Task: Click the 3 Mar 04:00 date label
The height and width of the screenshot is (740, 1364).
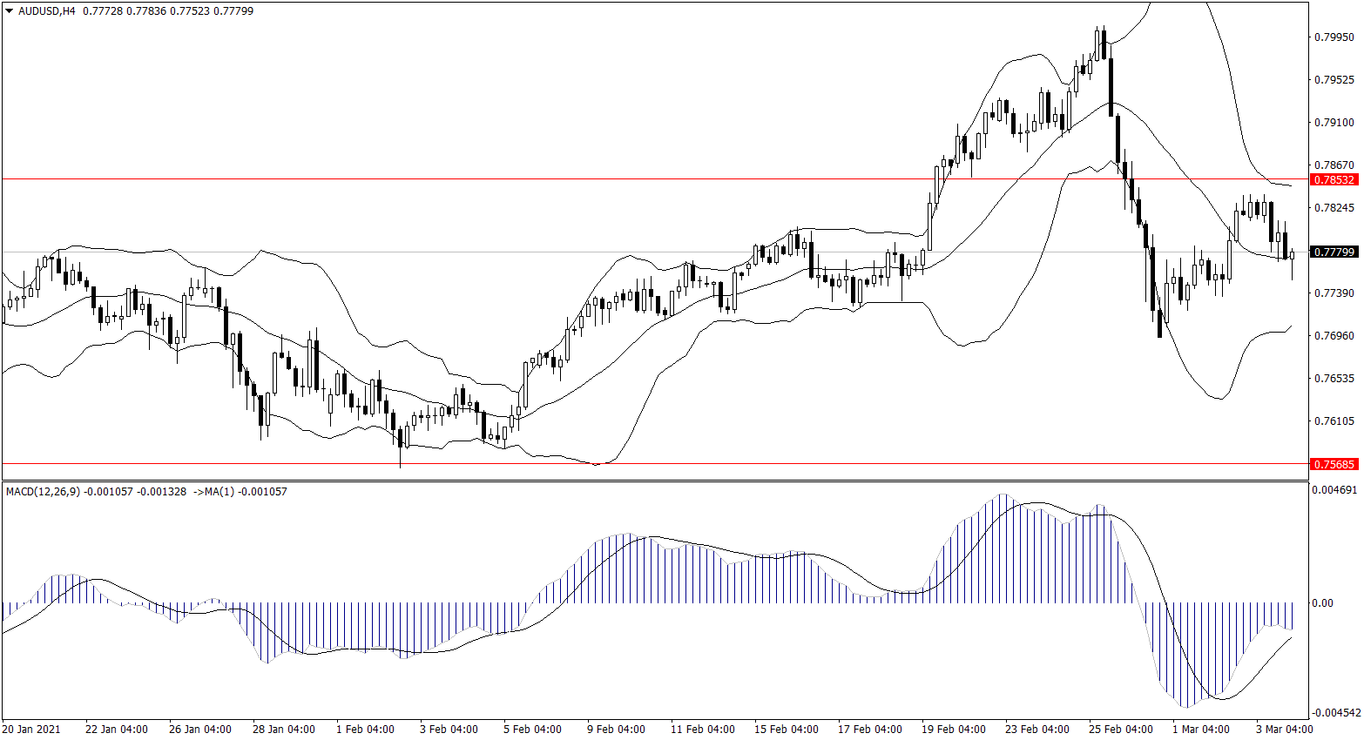Action: (x=1284, y=729)
